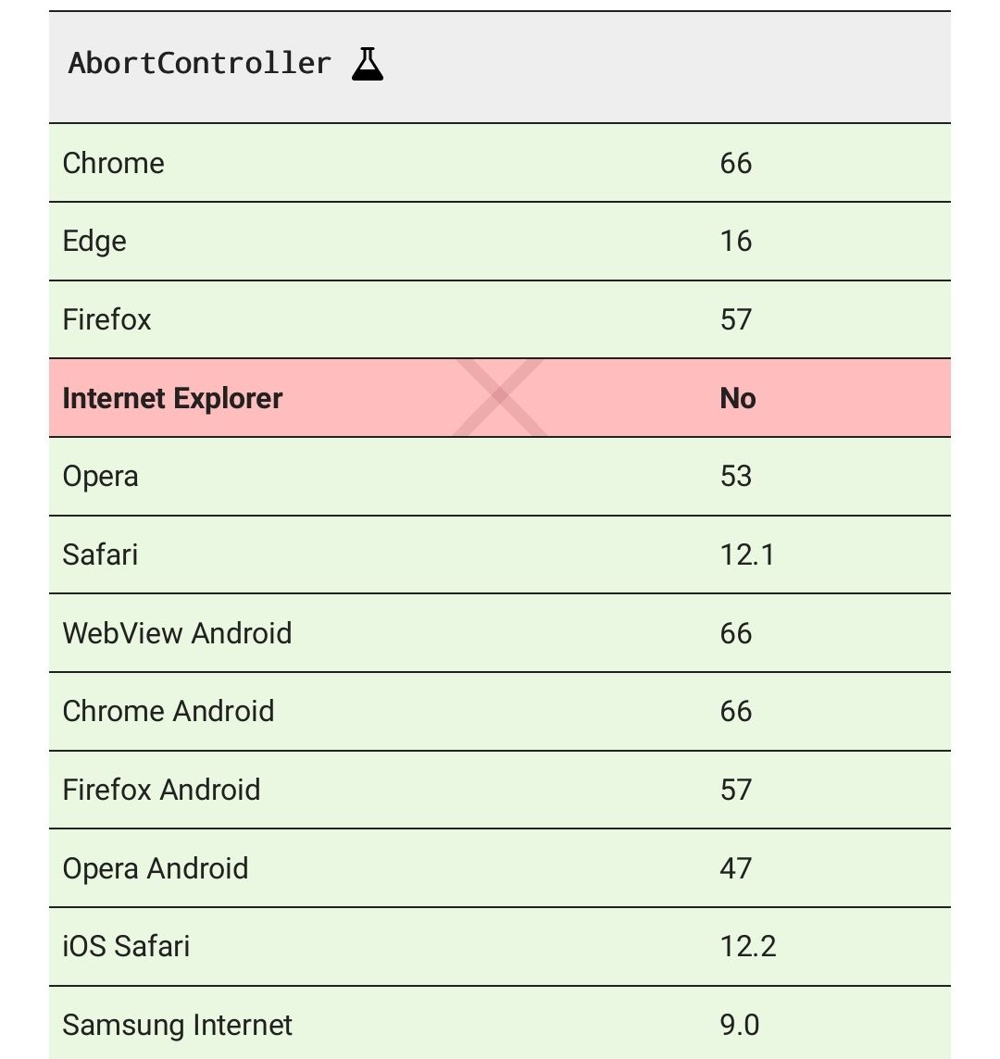Select the Edge browser row
1000x1059 pixels.
(x=94, y=242)
